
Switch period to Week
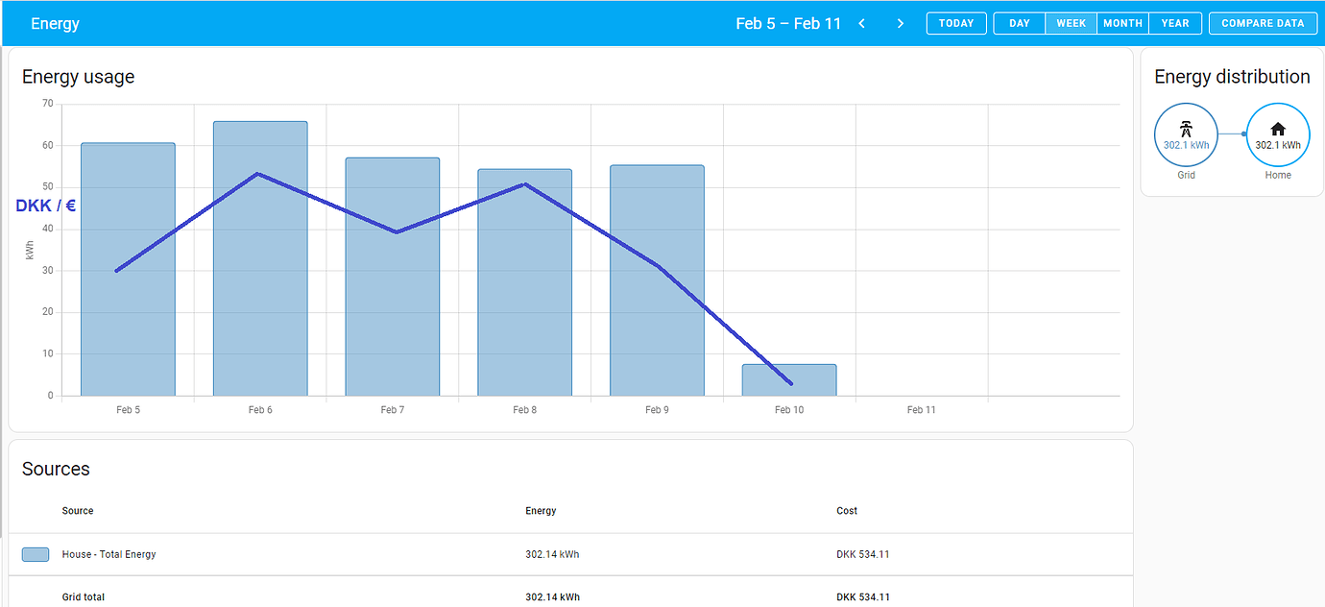tap(1072, 23)
